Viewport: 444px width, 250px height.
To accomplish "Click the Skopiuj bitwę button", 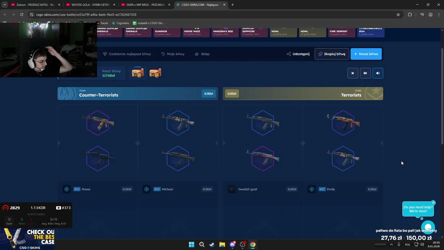I will point(332,54).
